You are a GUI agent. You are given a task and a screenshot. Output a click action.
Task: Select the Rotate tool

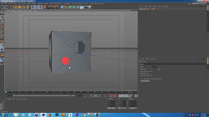point(23,7)
